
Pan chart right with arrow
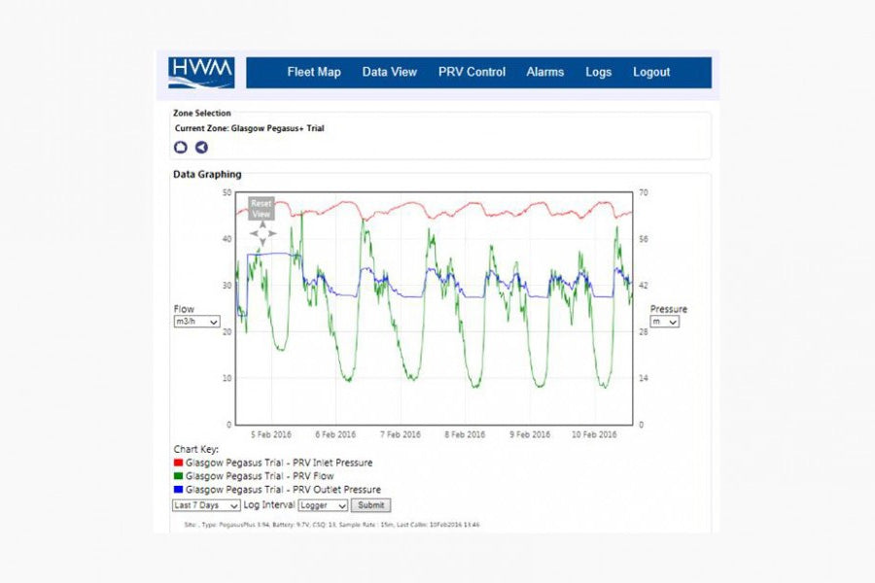[x=272, y=233]
